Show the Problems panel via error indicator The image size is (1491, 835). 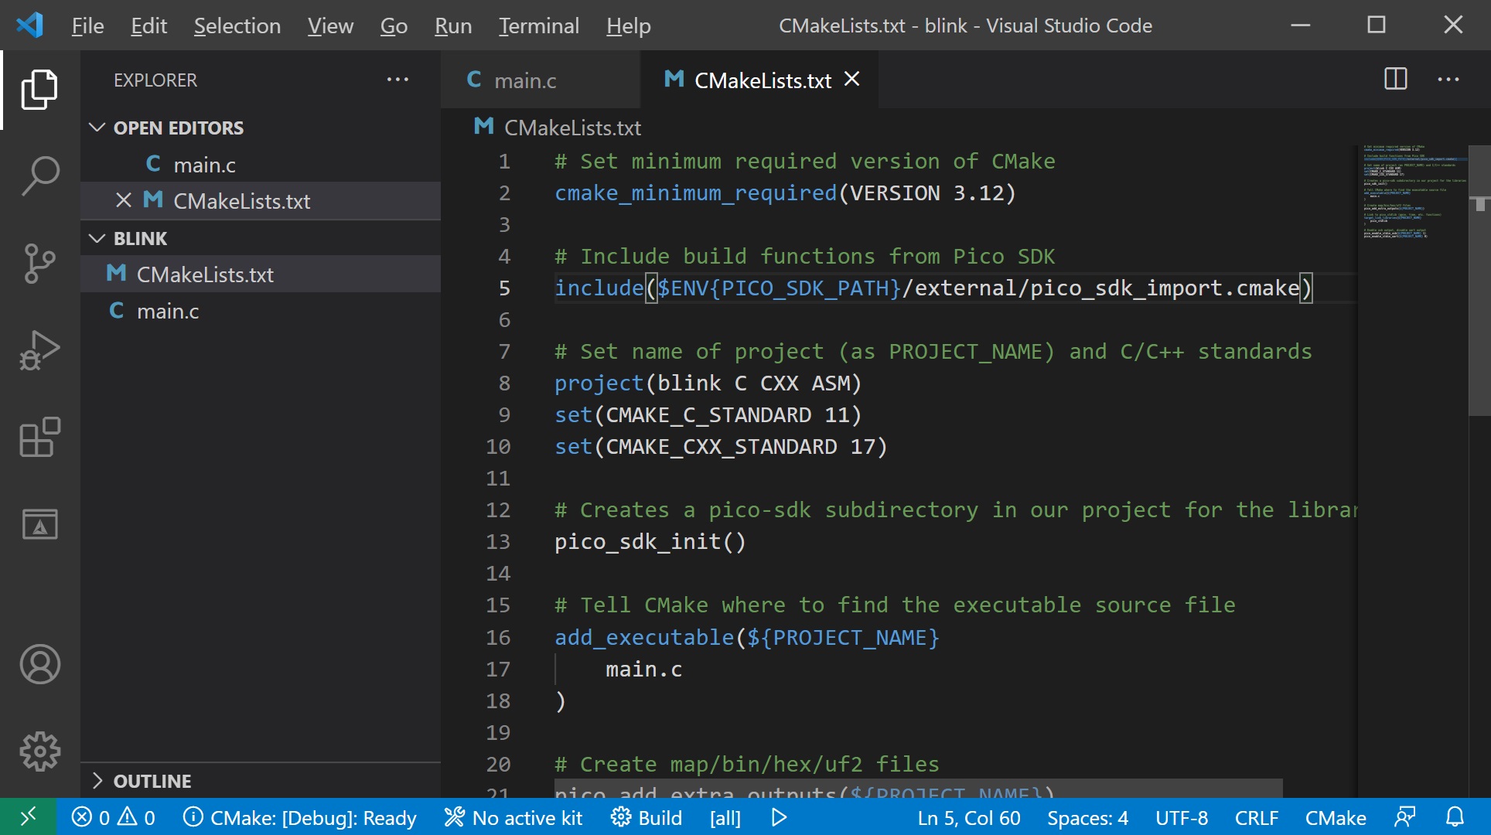tap(93, 817)
